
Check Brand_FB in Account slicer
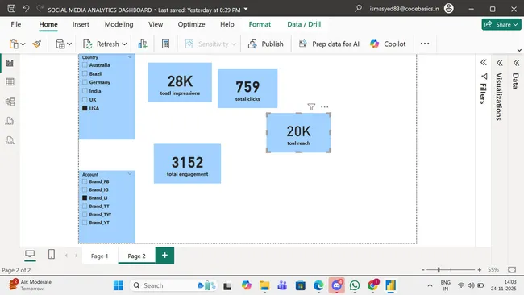[85, 181]
